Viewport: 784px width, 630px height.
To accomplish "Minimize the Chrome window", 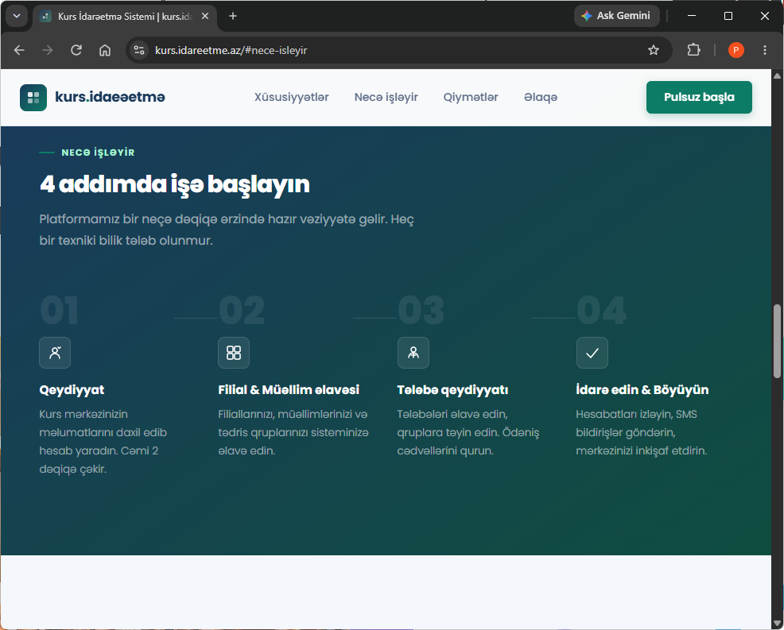I will click(x=692, y=16).
